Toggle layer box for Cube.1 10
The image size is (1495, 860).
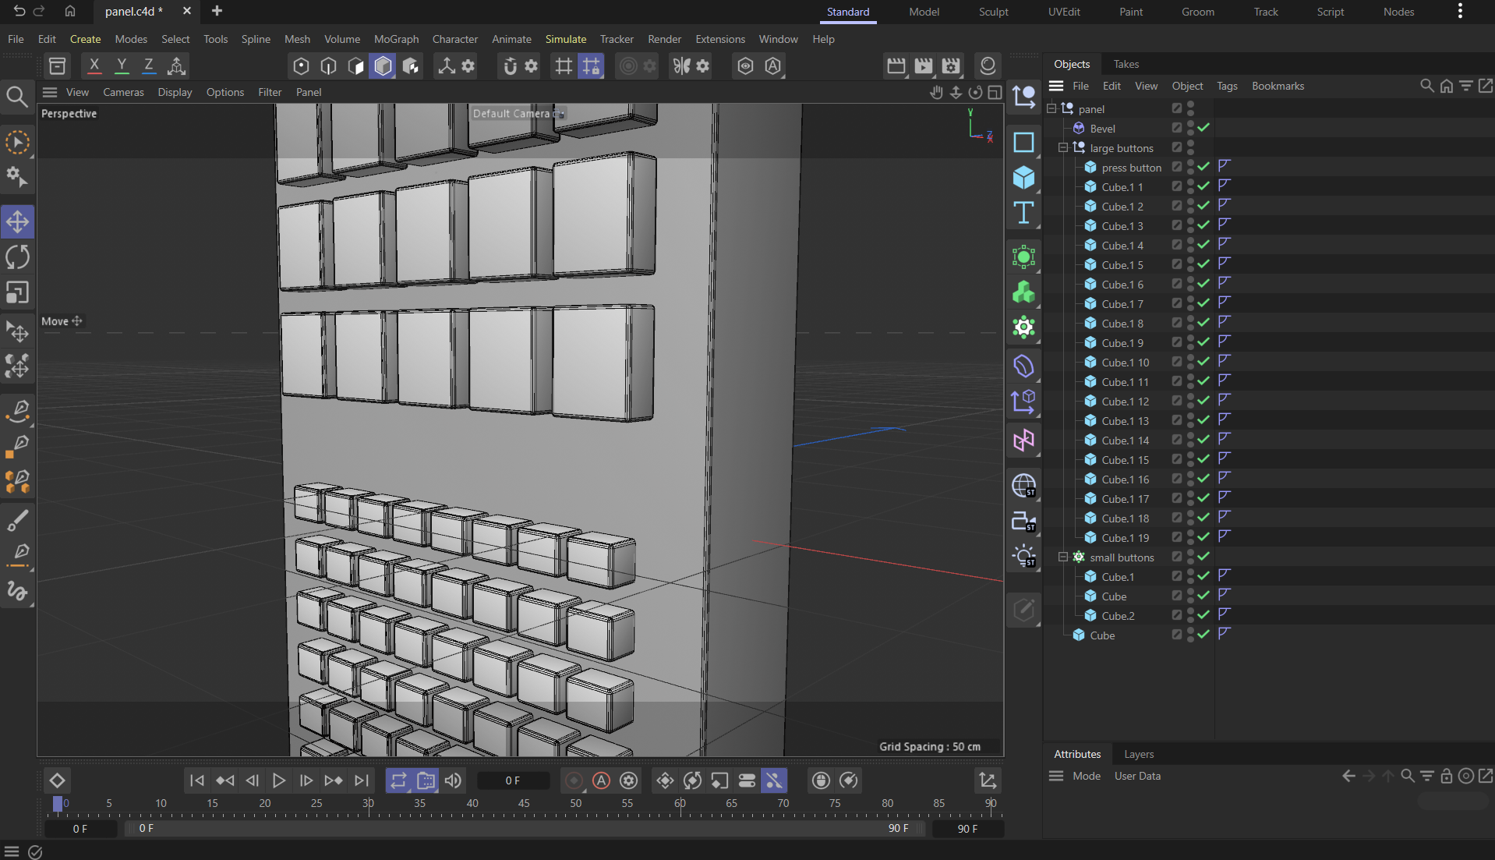click(x=1177, y=362)
